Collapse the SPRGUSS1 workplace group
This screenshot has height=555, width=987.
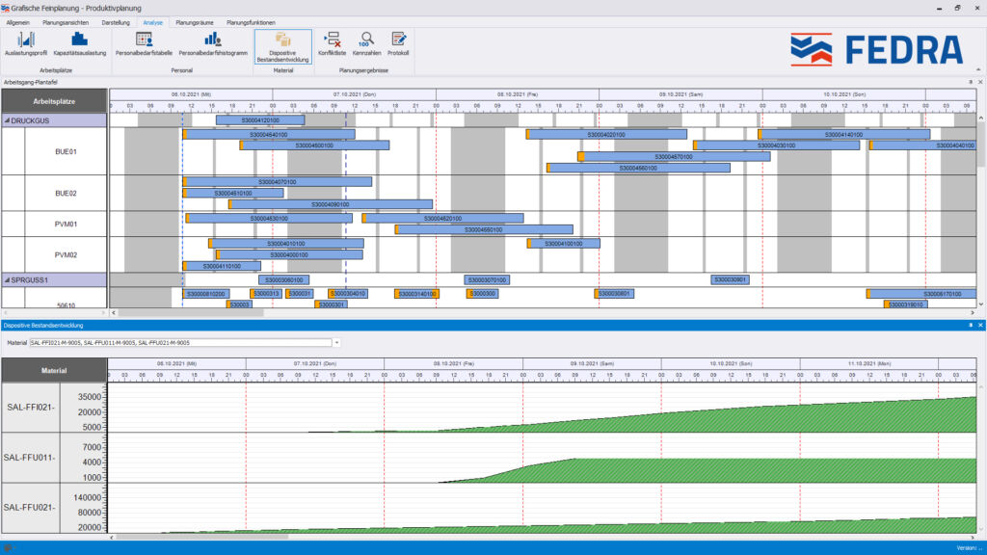click(x=7, y=279)
